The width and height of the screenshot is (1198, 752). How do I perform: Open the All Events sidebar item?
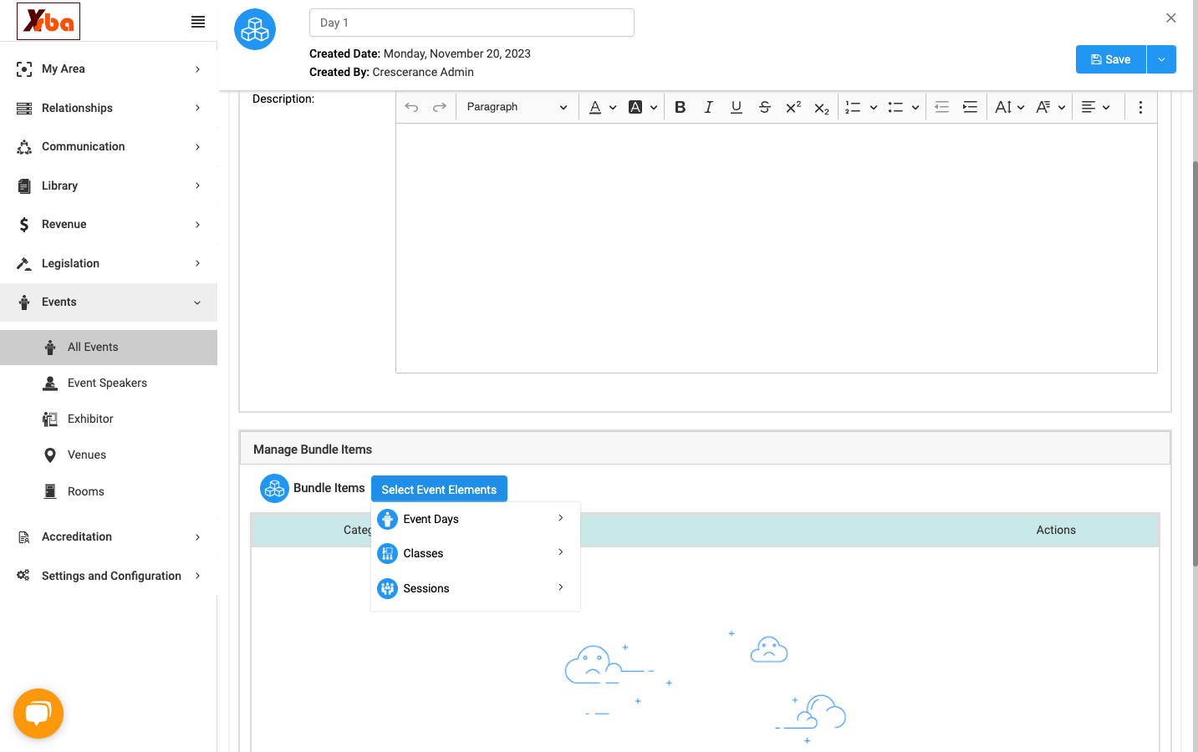click(109, 348)
